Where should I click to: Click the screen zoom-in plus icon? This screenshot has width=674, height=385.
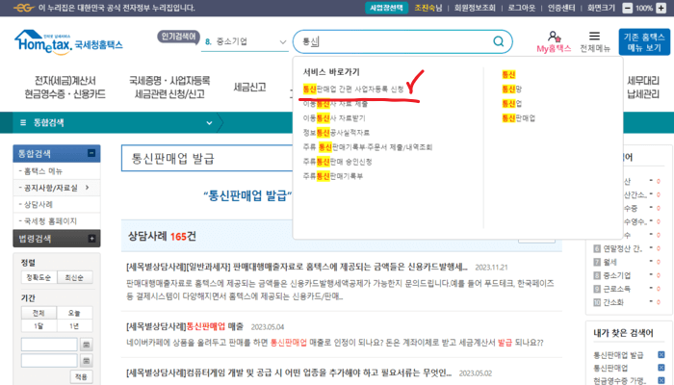tap(661, 8)
